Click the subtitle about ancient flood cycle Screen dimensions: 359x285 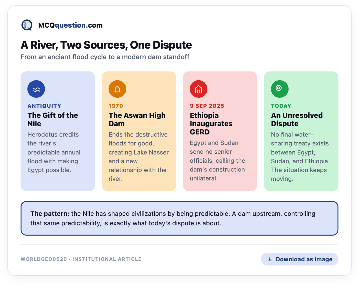pos(105,57)
